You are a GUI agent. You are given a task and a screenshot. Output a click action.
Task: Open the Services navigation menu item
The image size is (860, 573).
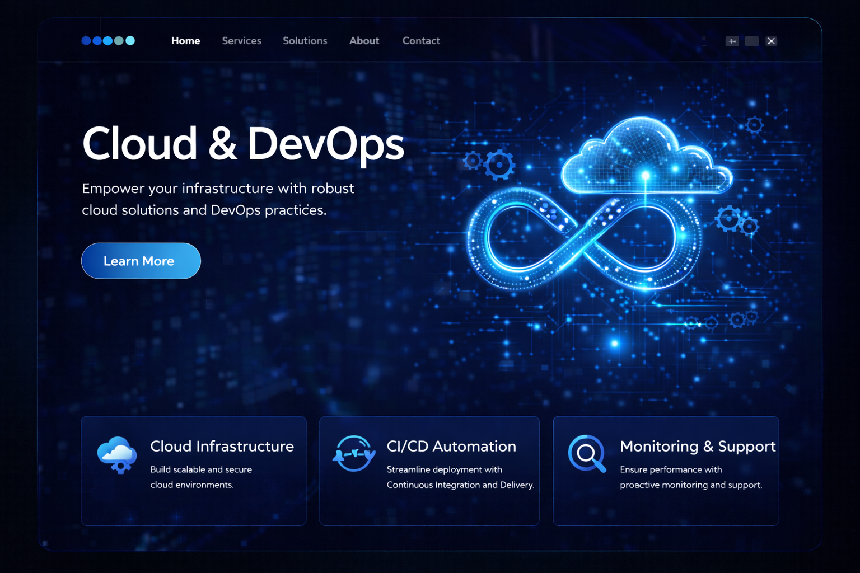tap(241, 41)
